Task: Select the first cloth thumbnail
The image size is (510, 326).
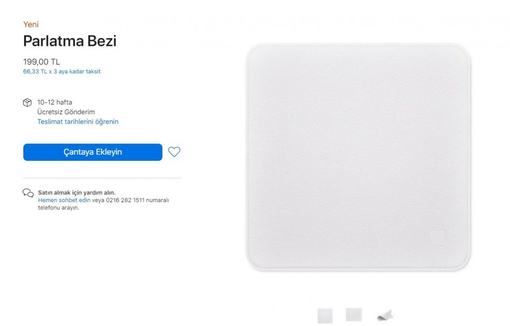Action: tap(325, 315)
